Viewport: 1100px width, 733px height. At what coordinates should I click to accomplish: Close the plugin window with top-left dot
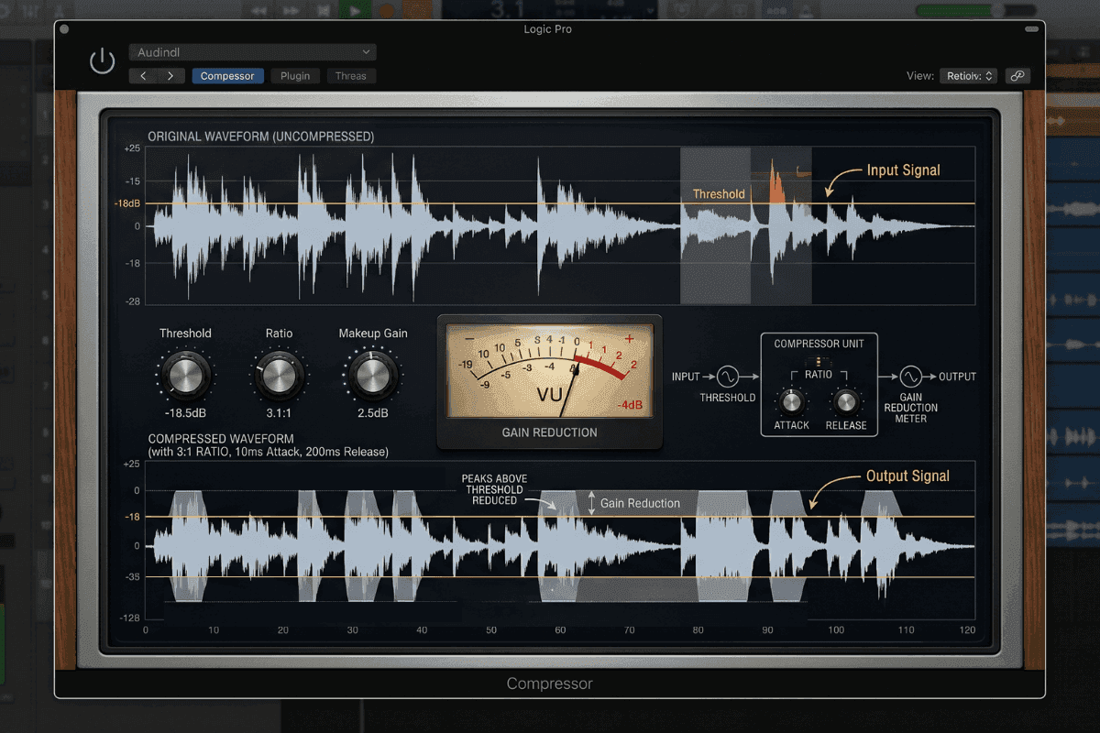tap(64, 29)
